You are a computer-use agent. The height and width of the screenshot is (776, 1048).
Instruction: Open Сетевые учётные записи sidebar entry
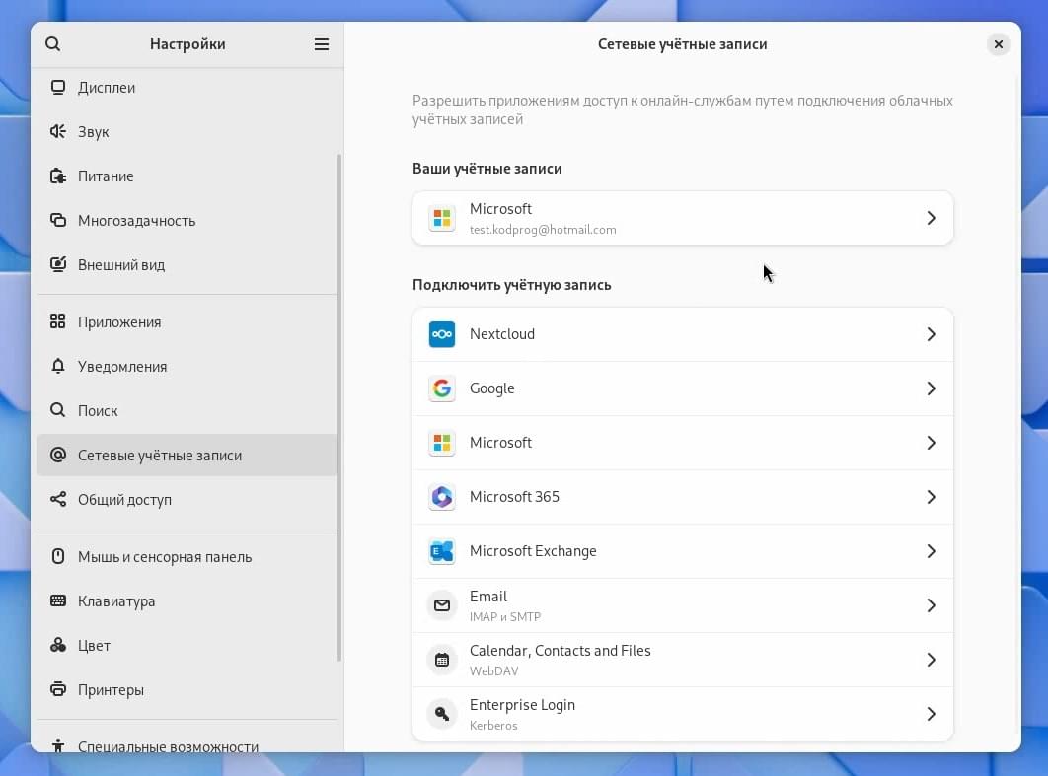click(187, 455)
